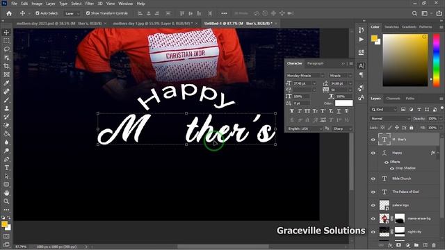The height and width of the screenshot is (250, 445).
Task: Switch to the Paragraph tab
Action: pyautogui.click(x=315, y=63)
